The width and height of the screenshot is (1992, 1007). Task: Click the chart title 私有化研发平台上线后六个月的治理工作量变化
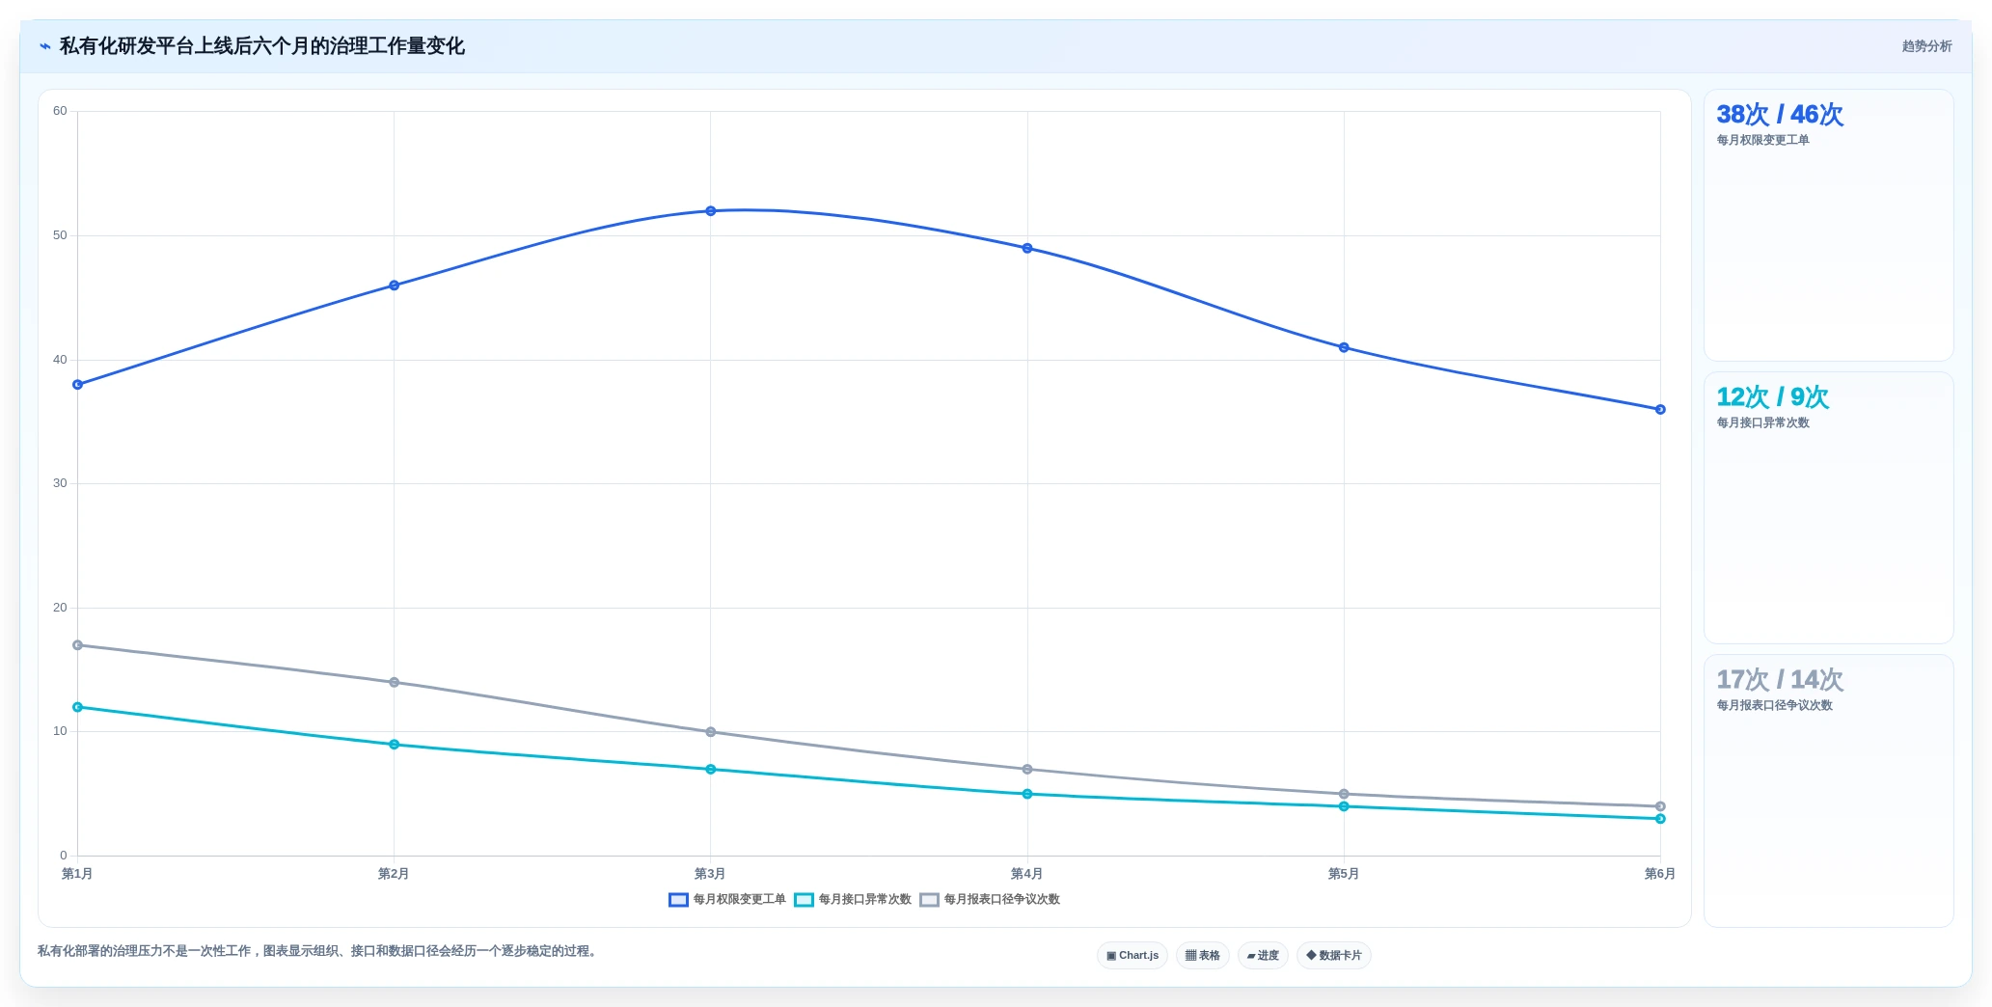pyautogui.click(x=262, y=46)
